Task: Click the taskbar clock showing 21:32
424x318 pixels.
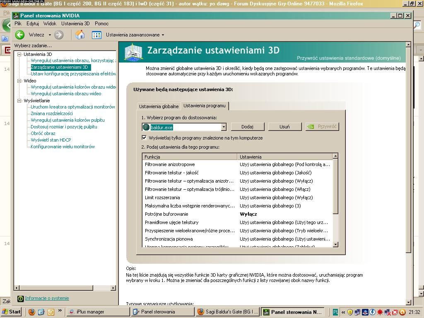Action: point(414,312)
